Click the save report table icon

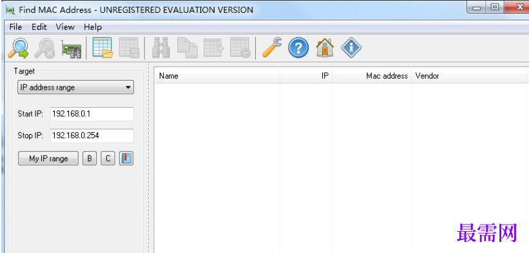[130, 48]
